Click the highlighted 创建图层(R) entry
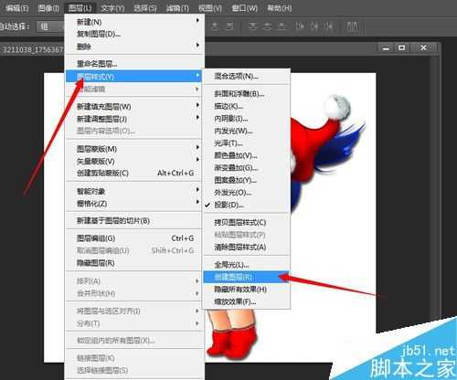 [246, 277]
